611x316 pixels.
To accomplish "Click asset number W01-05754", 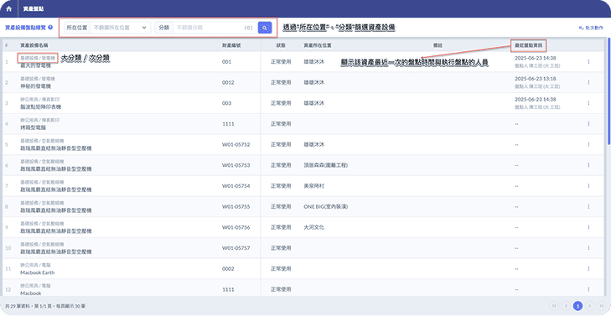I will click(x=236, y=186).
